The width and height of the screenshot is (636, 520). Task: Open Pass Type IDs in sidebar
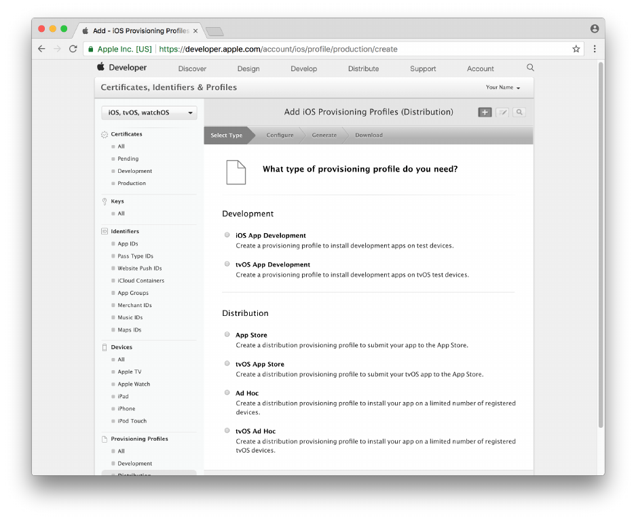136,256
